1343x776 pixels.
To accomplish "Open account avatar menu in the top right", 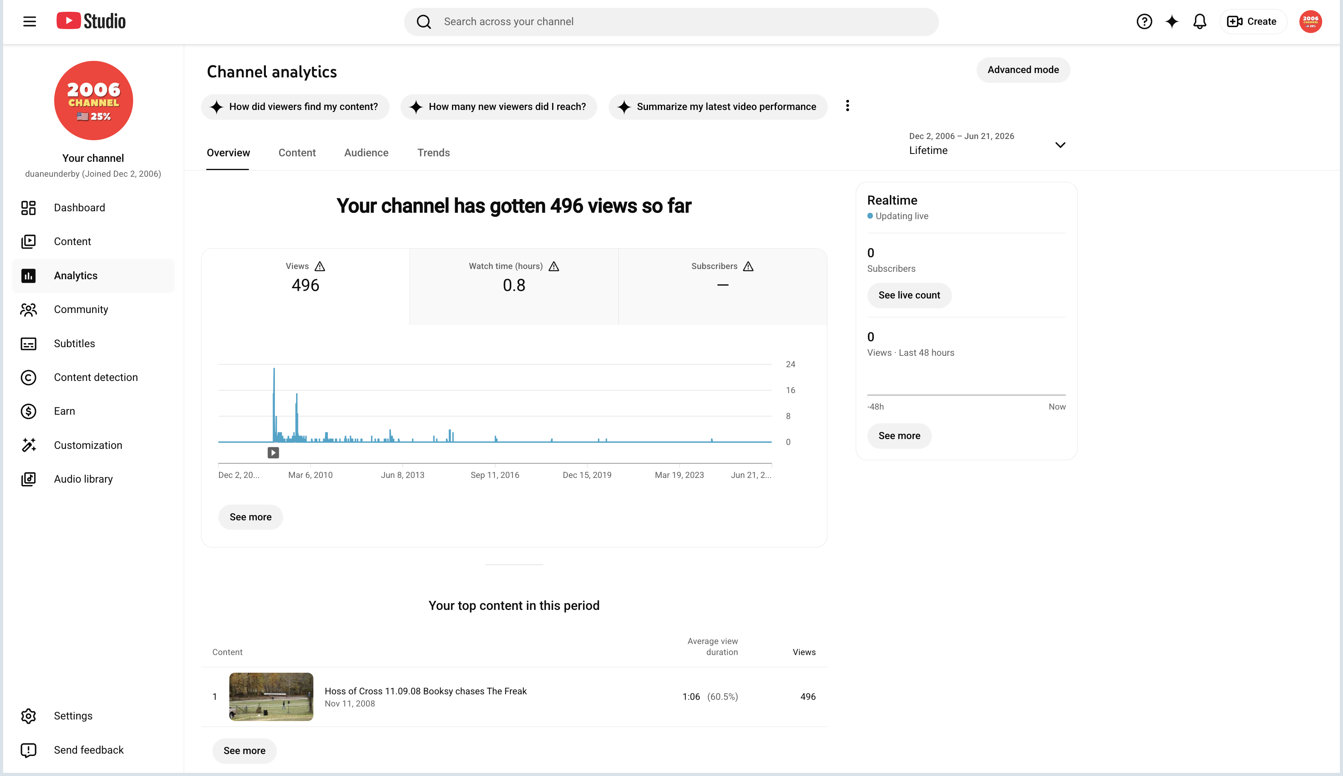I will [1310, 21].
